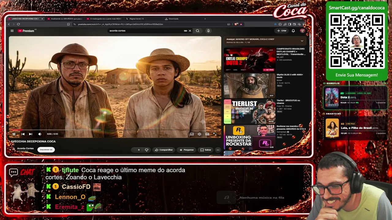
Task: Dislike the video with thumbs-down
Action: point(147,150)
